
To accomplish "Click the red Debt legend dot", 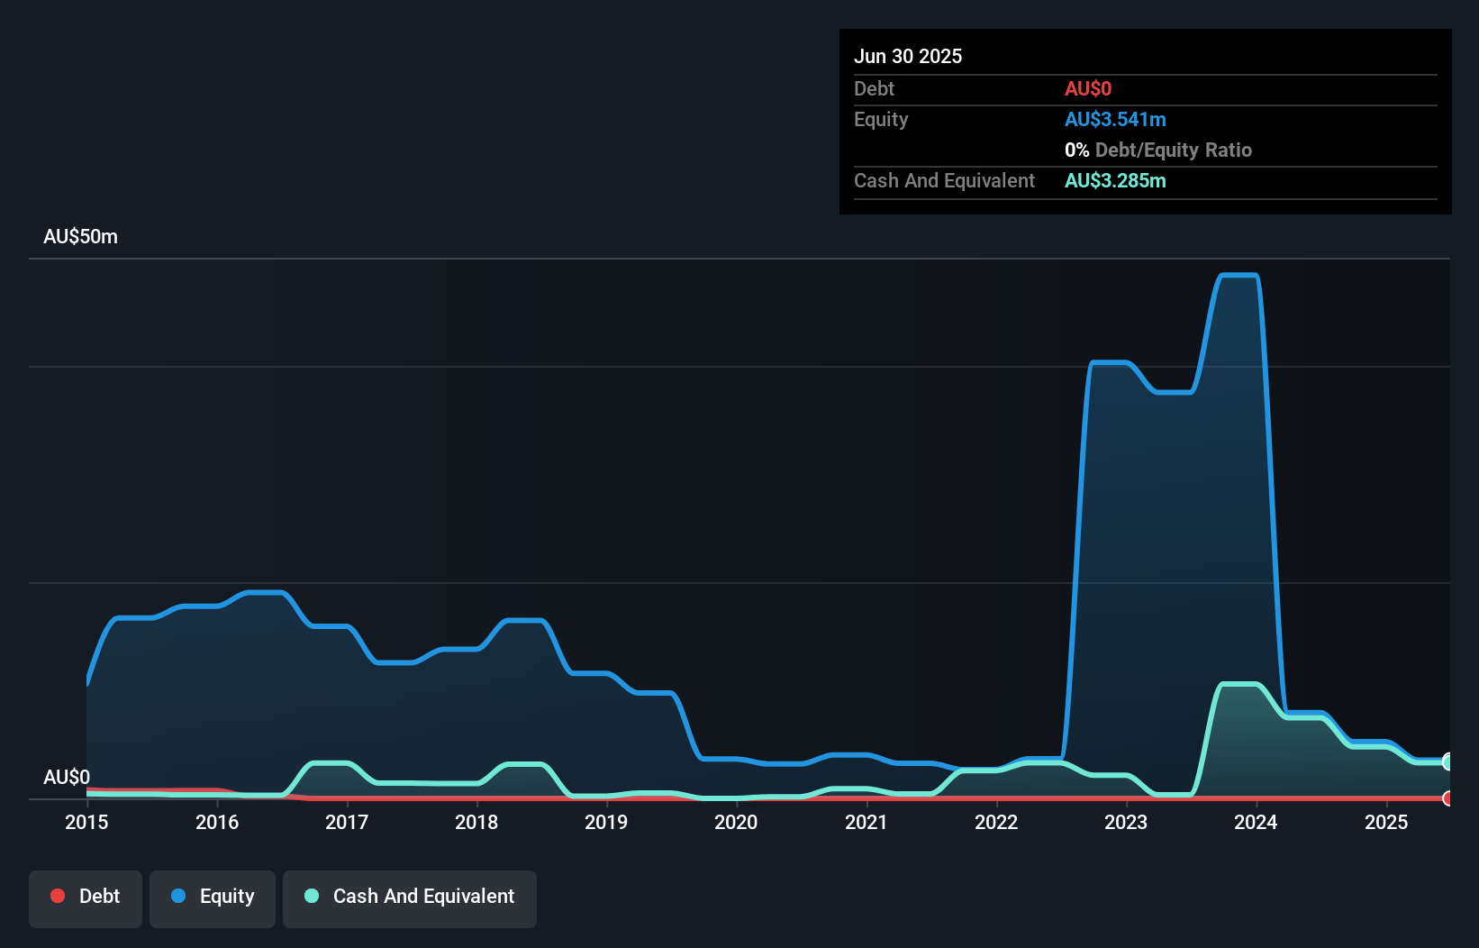I will 58,896.
